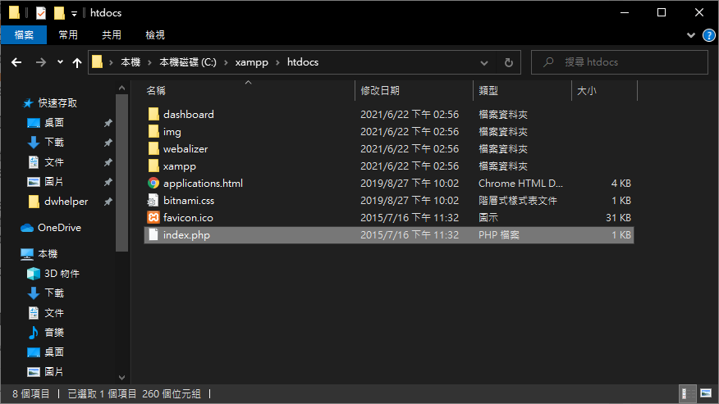This screenshot has width=719, height=404.
Task: Click the Chrome icon of applications.html
Action: (153, 184)
